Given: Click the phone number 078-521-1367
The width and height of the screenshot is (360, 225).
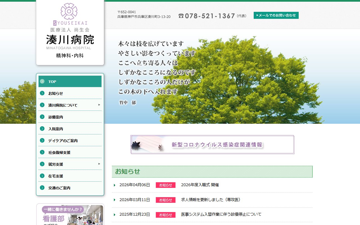Looking at the screenshot, I should 210,16.
